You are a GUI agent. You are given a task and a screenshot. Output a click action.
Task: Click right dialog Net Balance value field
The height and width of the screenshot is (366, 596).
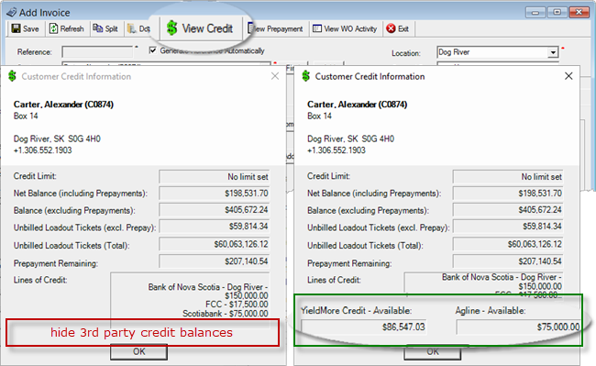pyautogui.click(x=508, y=194)
